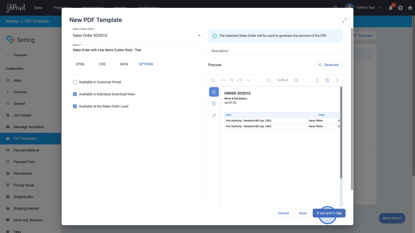
Task: Click the Cancel button
Action: coord(283,213)
